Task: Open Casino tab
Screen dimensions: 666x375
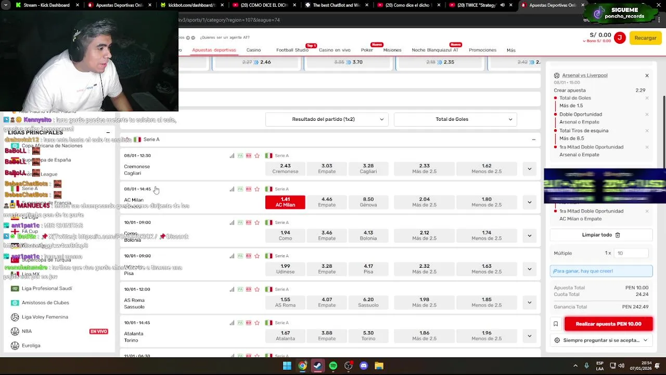Action: point(253,50)
